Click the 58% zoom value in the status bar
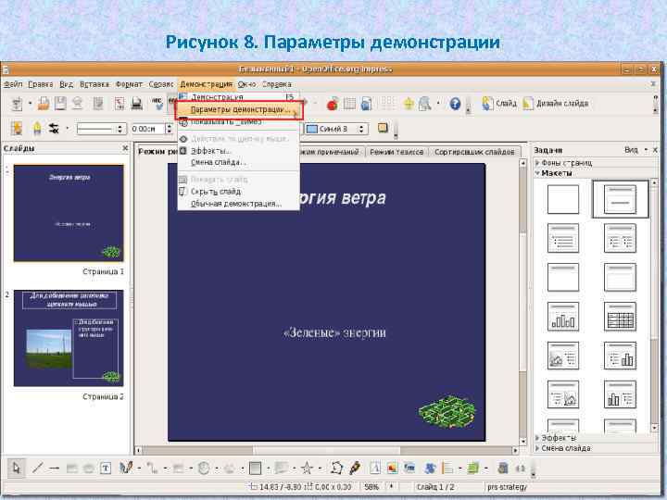 (371, 487)
